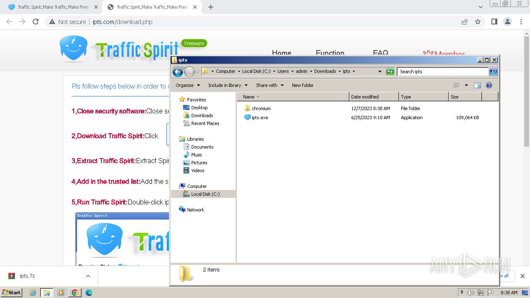Viewport: 530px width, 298px height.
Task: Open the Function menu on the webpage
Action: click(330, 53)
